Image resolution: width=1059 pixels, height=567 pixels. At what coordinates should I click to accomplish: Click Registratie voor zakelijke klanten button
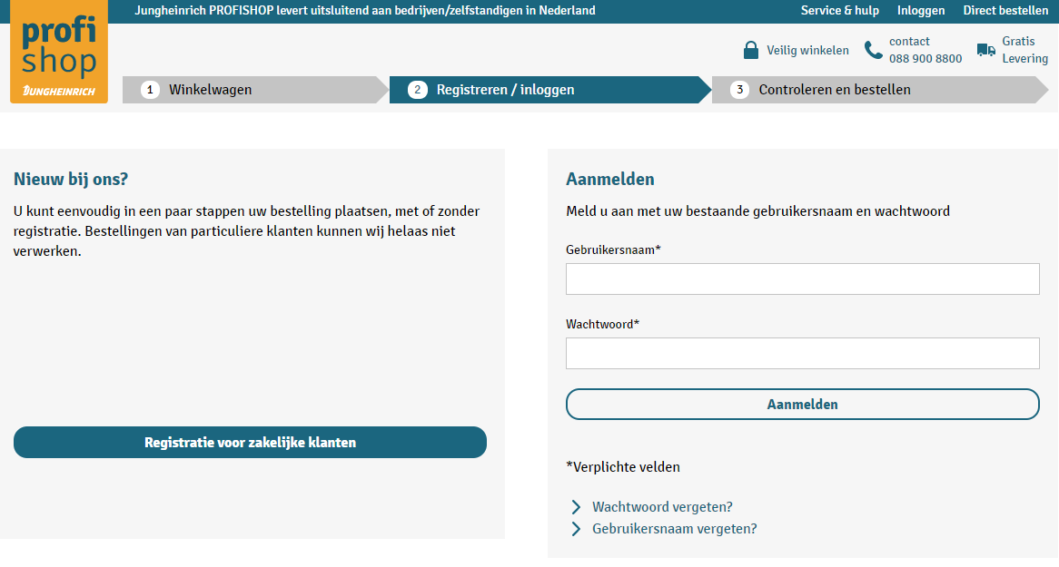[x=250, y=442]
